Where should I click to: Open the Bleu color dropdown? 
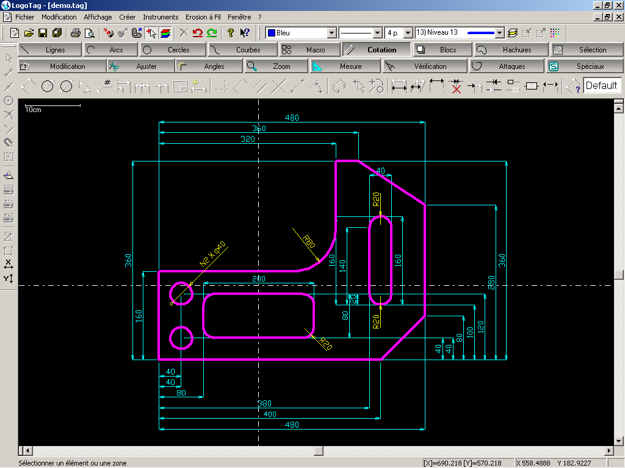pyautogui.click(x=332, y=33)
